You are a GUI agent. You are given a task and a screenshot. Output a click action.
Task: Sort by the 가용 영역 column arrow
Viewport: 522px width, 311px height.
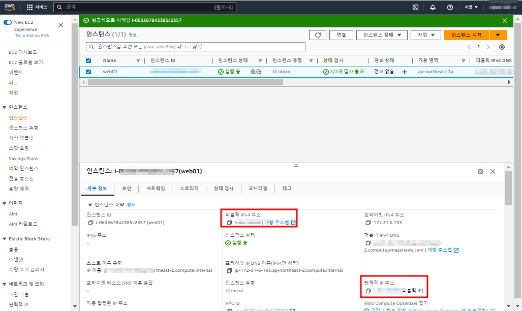click(x=464, y=60)
